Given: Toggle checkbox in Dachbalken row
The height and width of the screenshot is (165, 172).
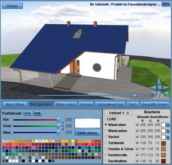Looking at the screenshot, I should tap(137, 161).
